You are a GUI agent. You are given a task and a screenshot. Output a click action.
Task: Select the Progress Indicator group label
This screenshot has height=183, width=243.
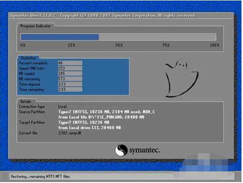pos(35,26)
